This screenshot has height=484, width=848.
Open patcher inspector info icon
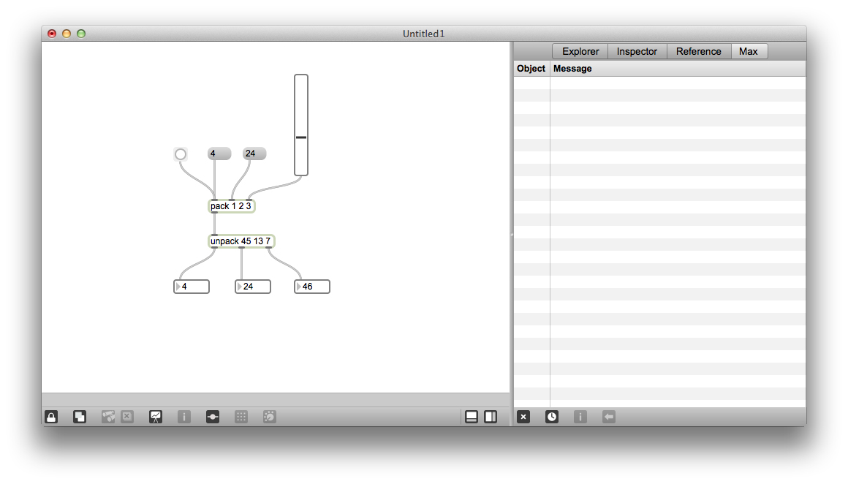tap(184, 417)
